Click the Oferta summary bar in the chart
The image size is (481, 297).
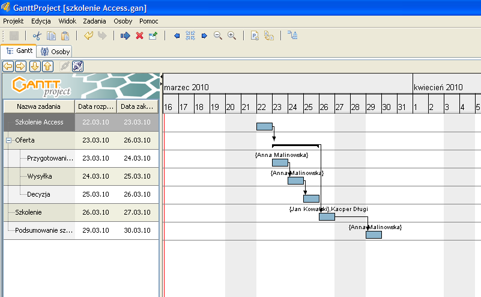(295, 145)
